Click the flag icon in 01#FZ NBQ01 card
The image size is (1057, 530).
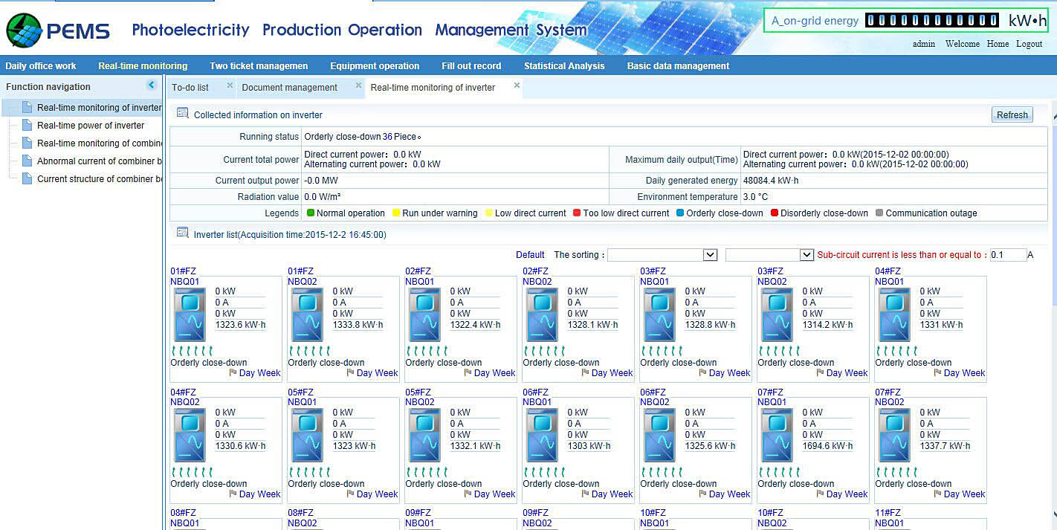coord(233,373)
